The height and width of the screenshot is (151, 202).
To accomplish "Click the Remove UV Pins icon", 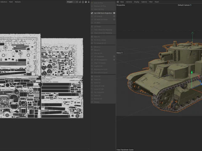I will pyautogui.click(x=92, y=6).
